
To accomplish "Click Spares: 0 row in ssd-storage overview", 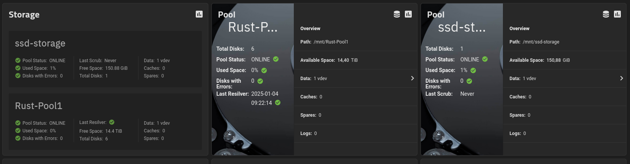I will point(565,115).
